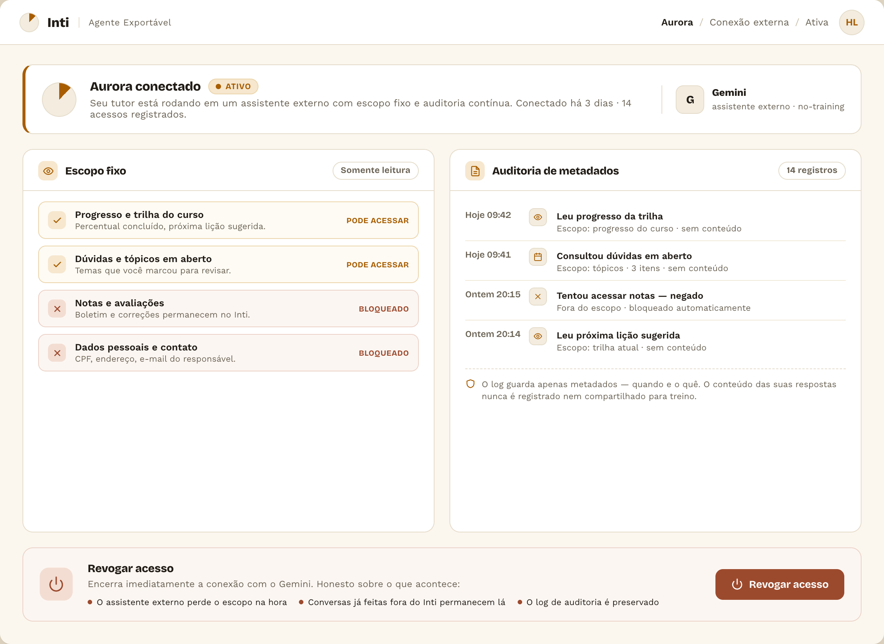Select Aurora in the breadcrumb
884x644 pixels.
point(677,22)
